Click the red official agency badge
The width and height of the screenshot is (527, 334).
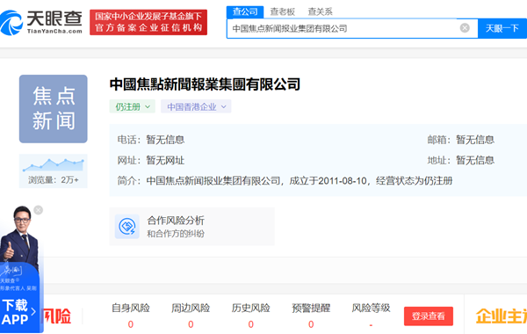click(x=148, y=22)
